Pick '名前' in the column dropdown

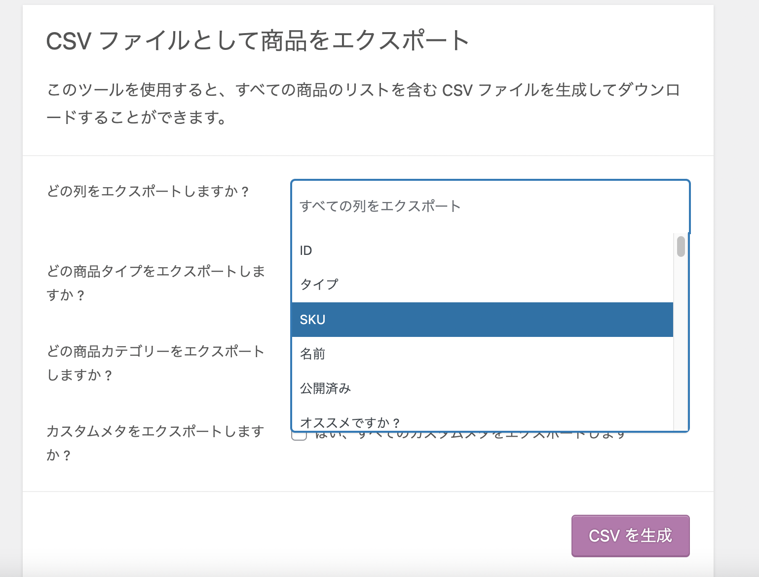pos(482,354)
